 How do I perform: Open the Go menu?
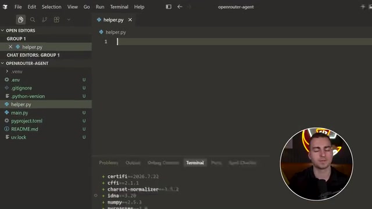coord(87,7)
